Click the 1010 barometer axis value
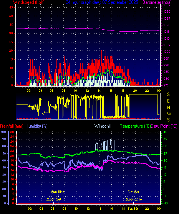The height and width of the screenshot is (214, 179). point(167,39)
